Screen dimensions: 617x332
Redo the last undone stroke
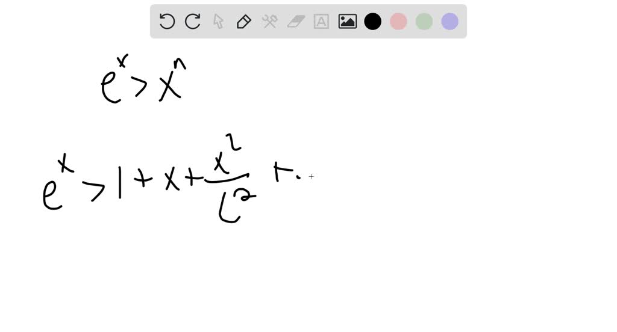point(193,21)
